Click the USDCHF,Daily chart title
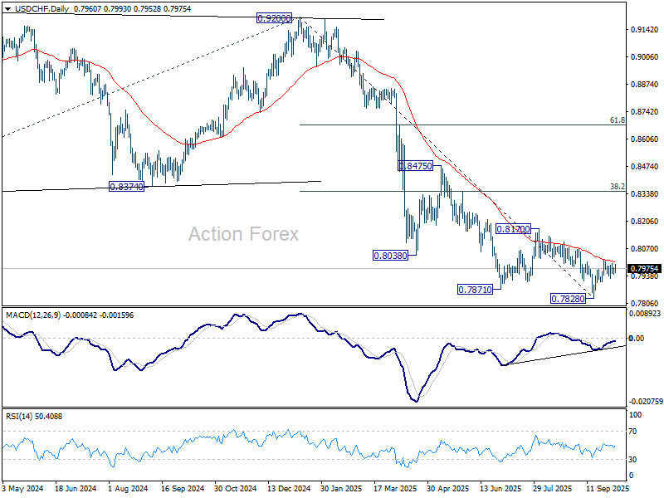664x498 pixels. point(41,8)
